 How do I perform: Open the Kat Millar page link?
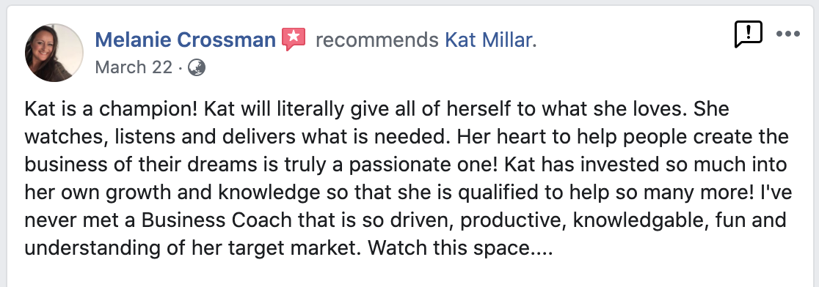[490, 40]
